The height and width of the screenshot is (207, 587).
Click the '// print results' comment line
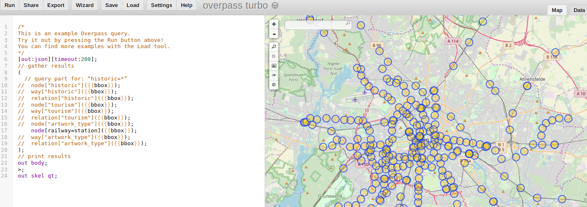pos(44,156)
